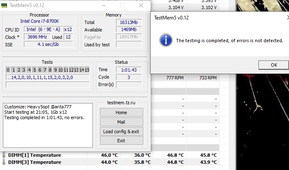Select test number 13 box
The image size is (289, 170).
(76, 70)
